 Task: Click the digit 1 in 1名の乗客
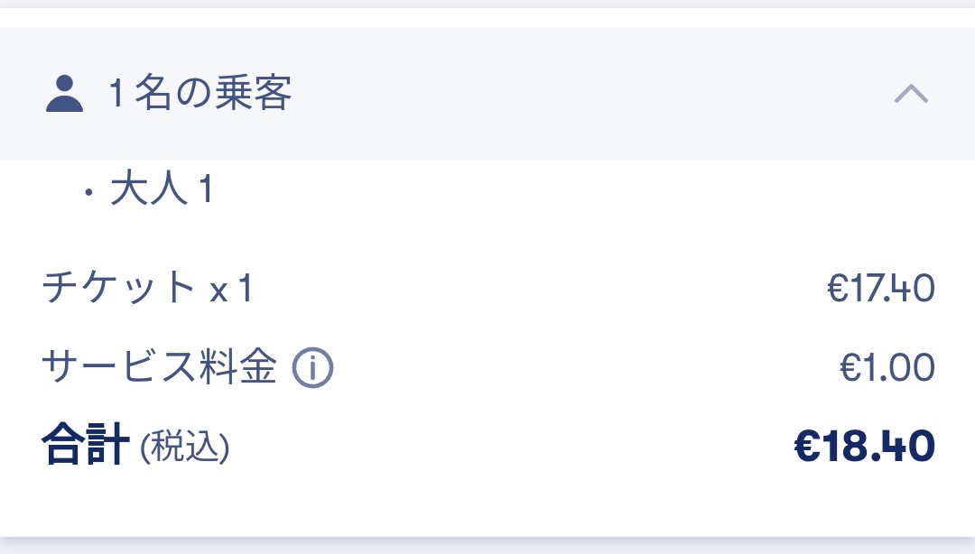[x=117, y=93]
